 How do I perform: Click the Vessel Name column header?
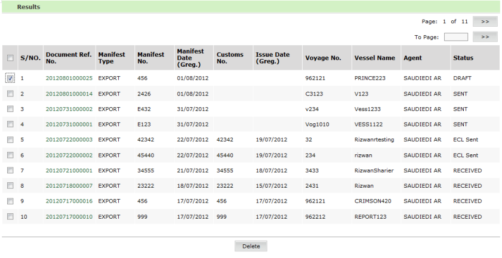point(374,58)
